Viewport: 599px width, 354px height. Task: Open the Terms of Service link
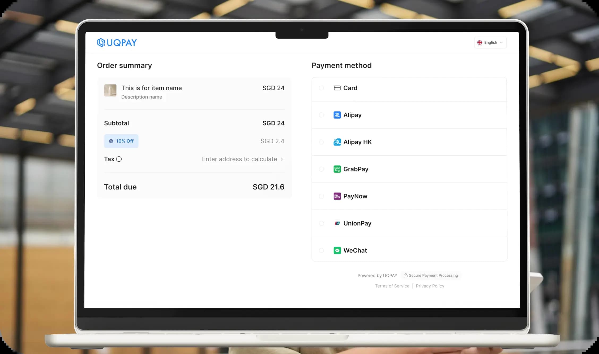[x=392, y=286]
